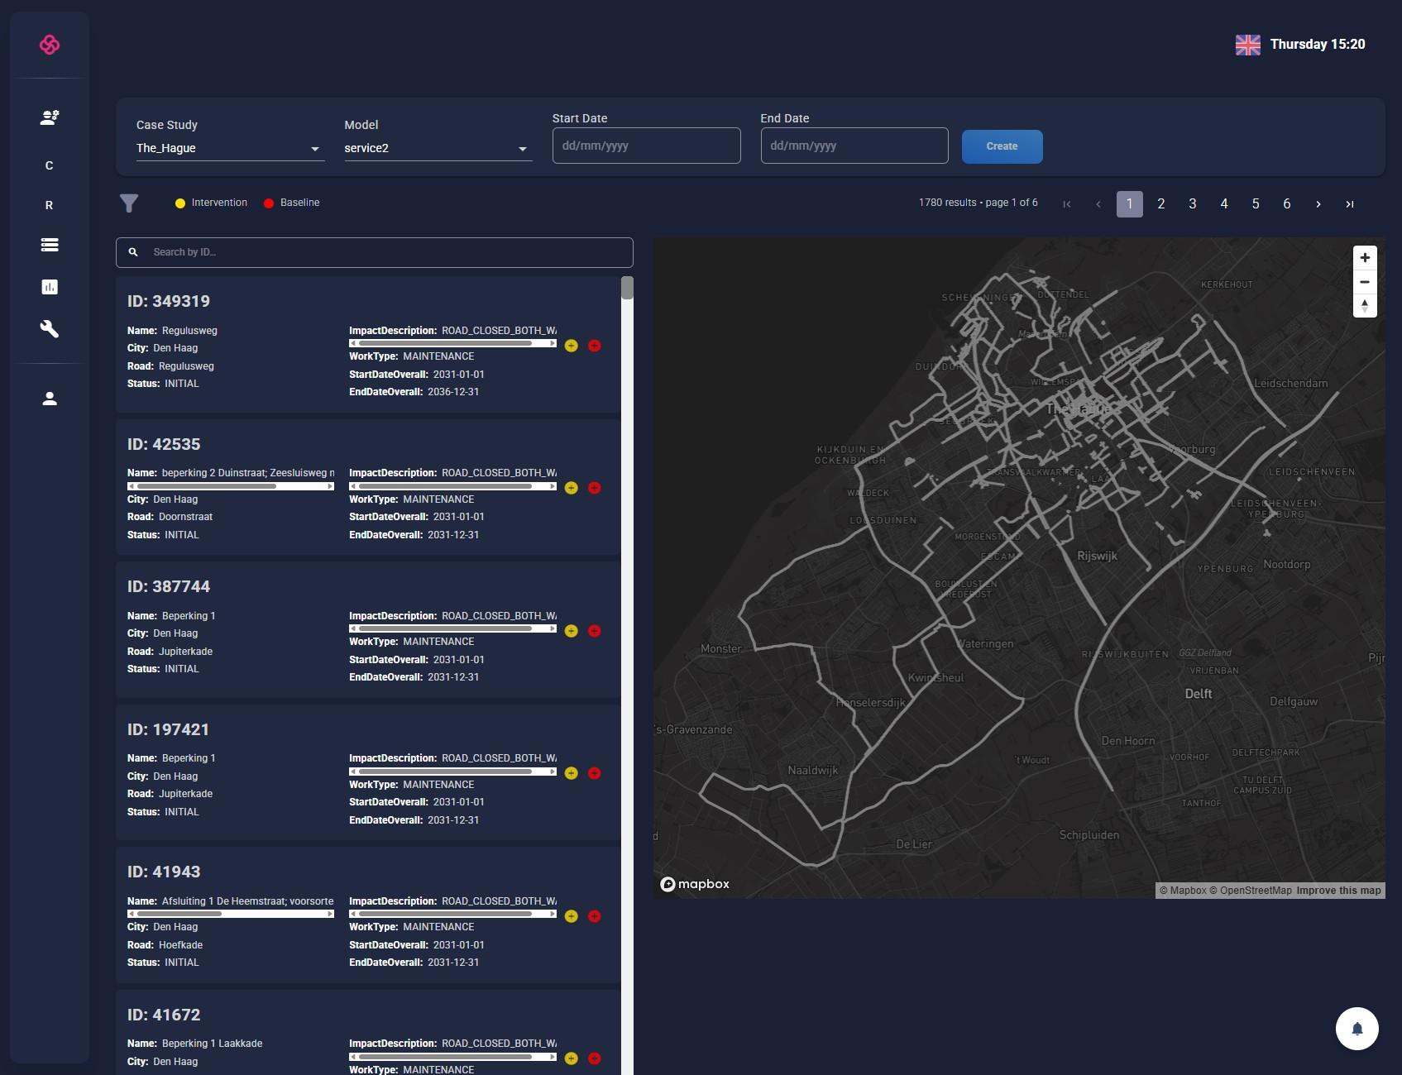This screenshot has height=1075, width=1402.
Task: Open the notifications bell
Action: [1357, 1029]
